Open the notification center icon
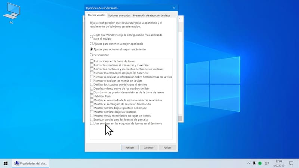Image resolution: width=299 pixels, height=168 pixels. pos(291,164)
